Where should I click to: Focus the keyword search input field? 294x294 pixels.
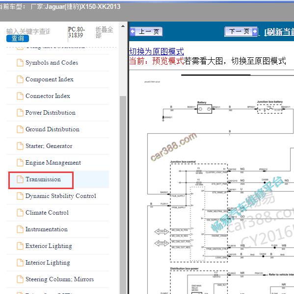point(28,31)
